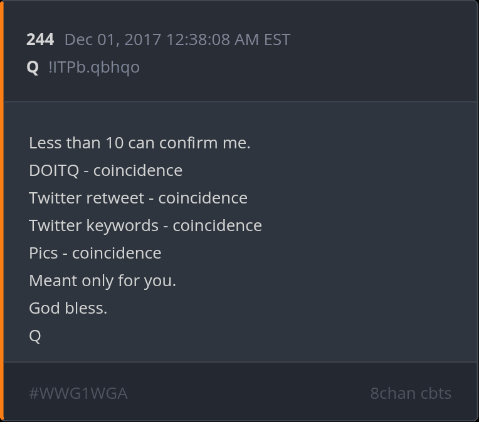Click the "Meant only for you." line

click(102, 280)
